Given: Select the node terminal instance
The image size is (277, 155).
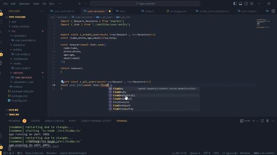Looking at the screenshot, I should pos(245,121).
